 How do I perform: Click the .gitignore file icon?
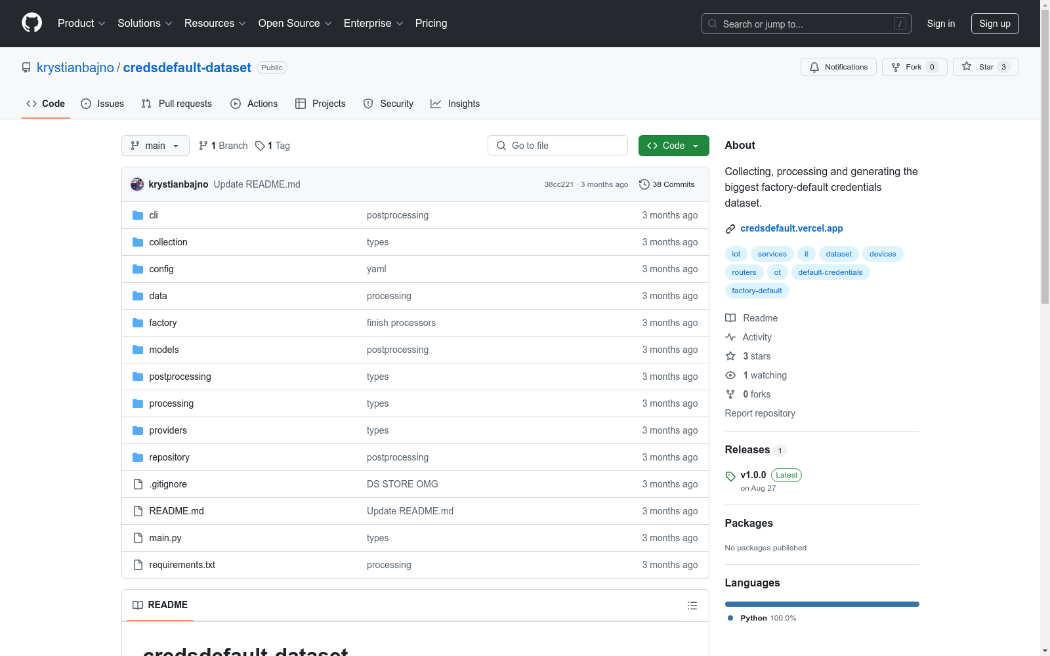tap(138, 484)
